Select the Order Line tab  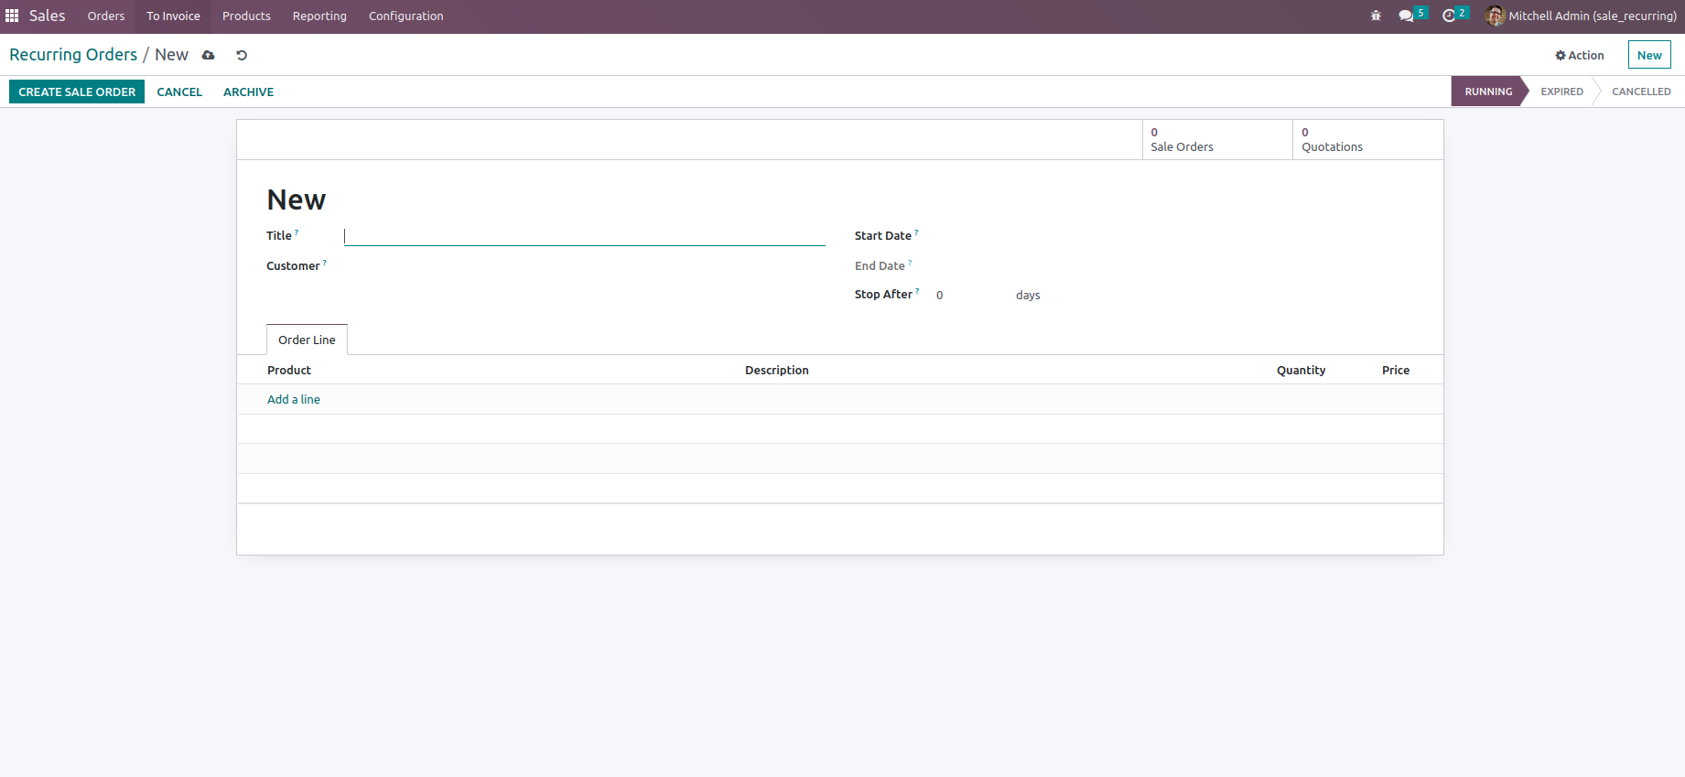point(307,340)
